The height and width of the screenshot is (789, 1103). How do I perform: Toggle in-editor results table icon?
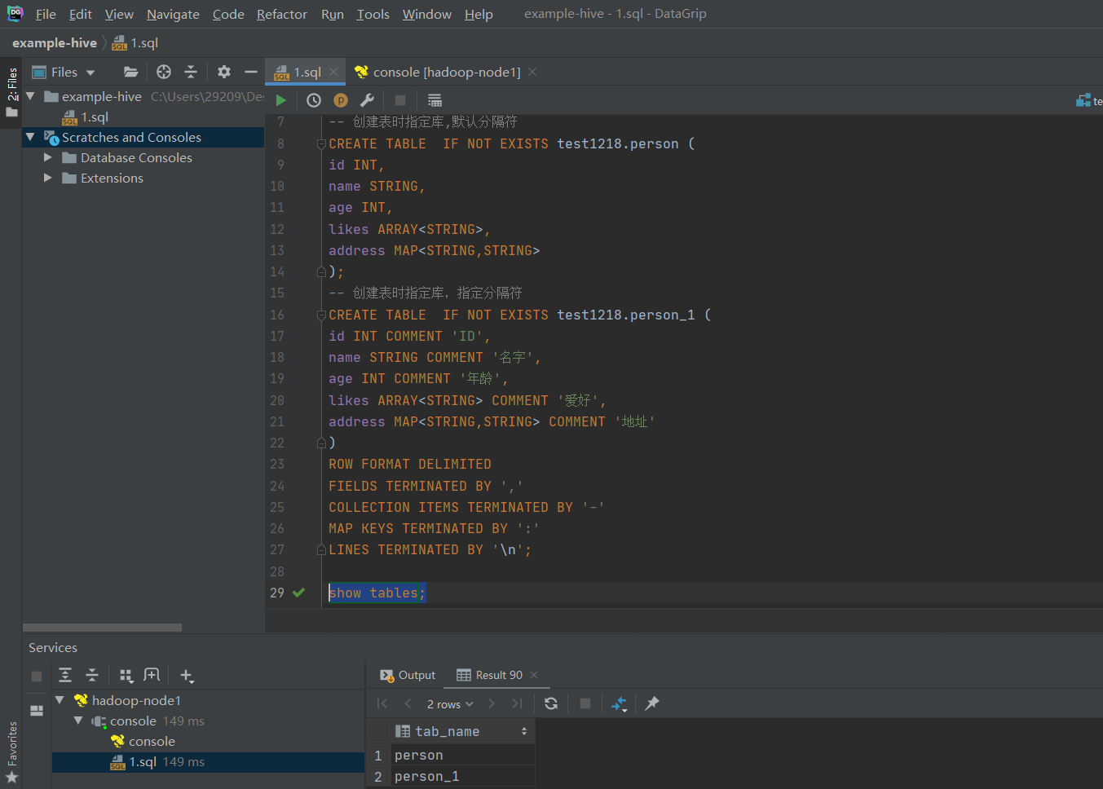click(435, 100)
